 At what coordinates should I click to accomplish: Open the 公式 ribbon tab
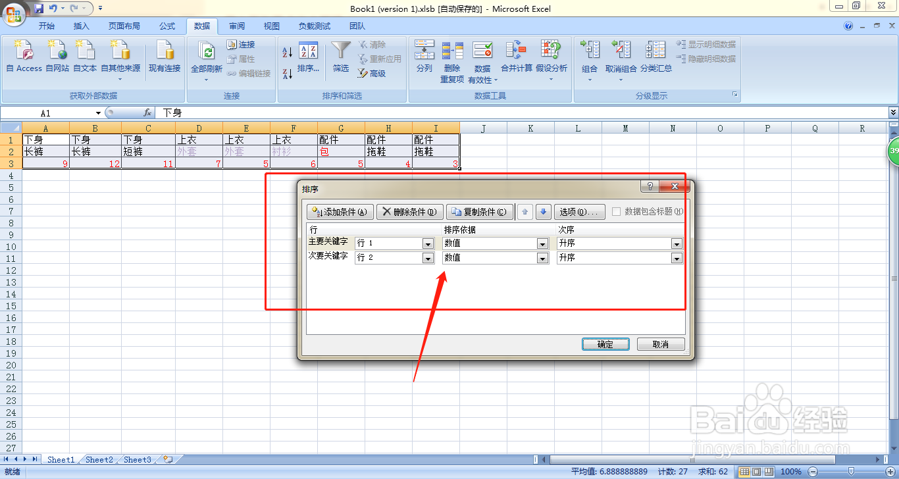(167, 26)
